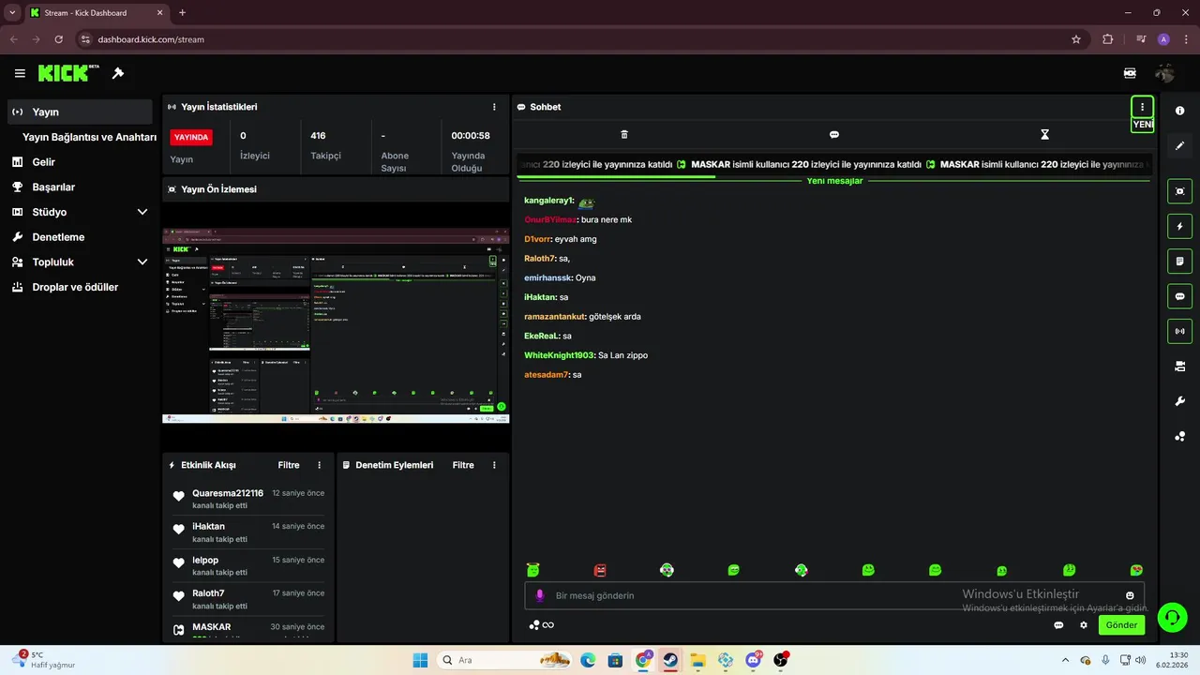Toggle the stream preview panel icon

pyautogui.click(x=1179, y=191)
